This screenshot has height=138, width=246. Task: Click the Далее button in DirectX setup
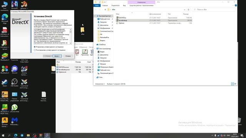(57, 56)
